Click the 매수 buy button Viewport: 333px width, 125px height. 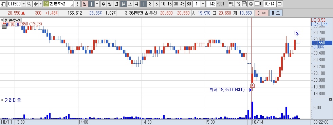(261, 13)
